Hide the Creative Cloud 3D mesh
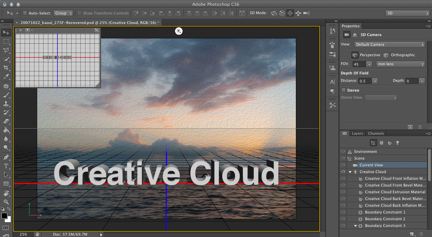 coord(343,172)
